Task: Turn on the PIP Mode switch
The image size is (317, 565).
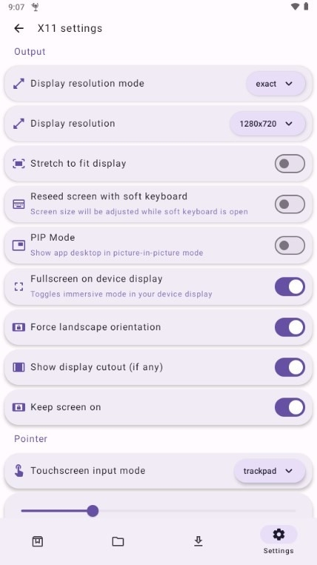Action: click(290, 245)
